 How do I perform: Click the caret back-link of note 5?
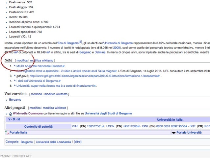15,85
